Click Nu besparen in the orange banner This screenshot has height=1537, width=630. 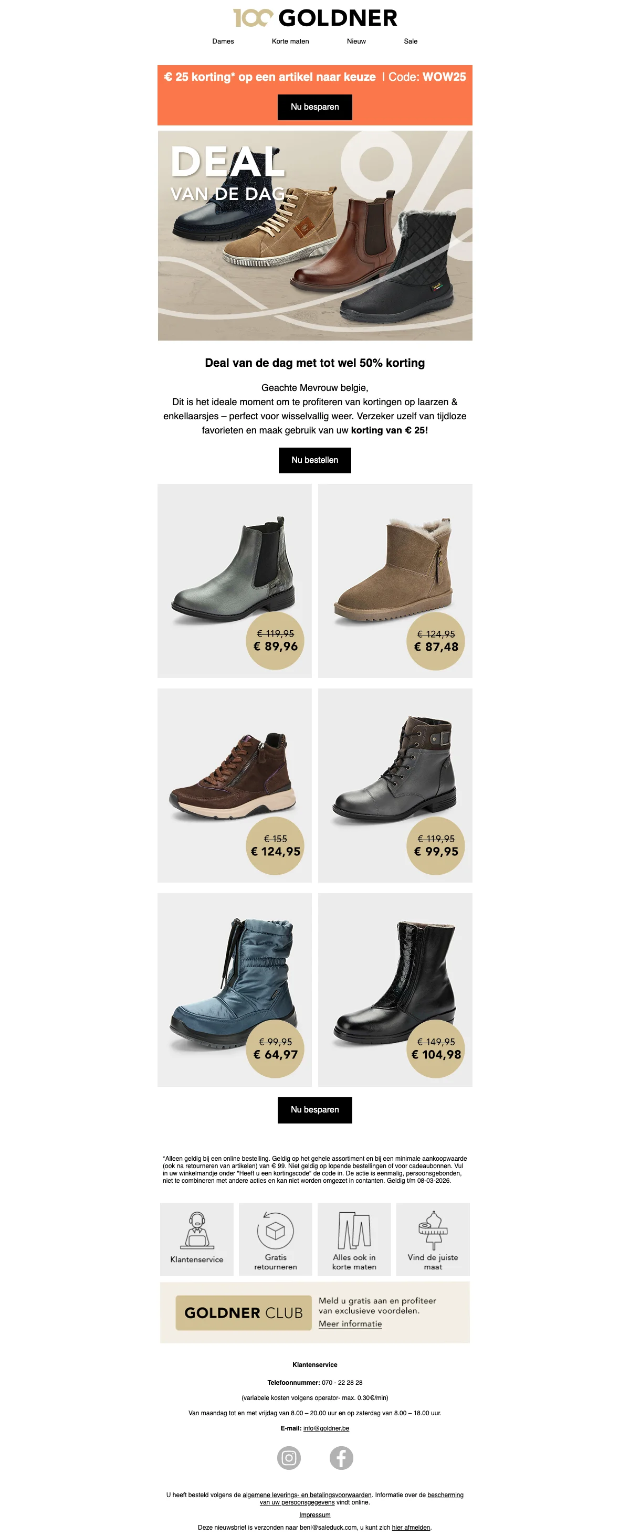pos(314,107)
